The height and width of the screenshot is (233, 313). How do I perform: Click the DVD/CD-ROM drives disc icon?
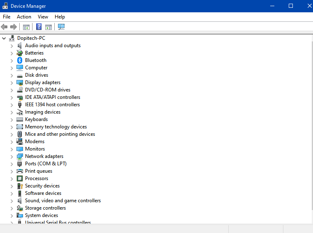20,90
